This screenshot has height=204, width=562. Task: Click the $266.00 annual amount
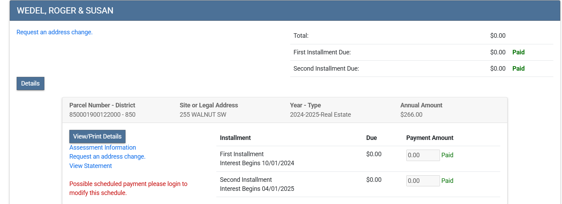pyautogui.click(x=411, y=115)
